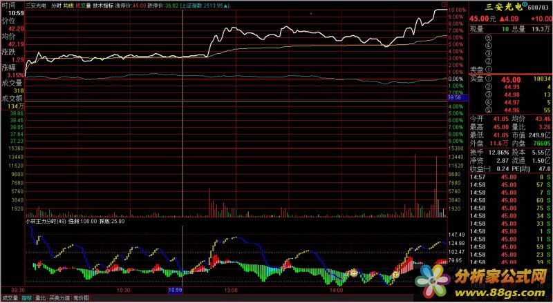The image size is (553, 303).
Task: Click the 均线 legend label
Action: click(x=68, y=6)
